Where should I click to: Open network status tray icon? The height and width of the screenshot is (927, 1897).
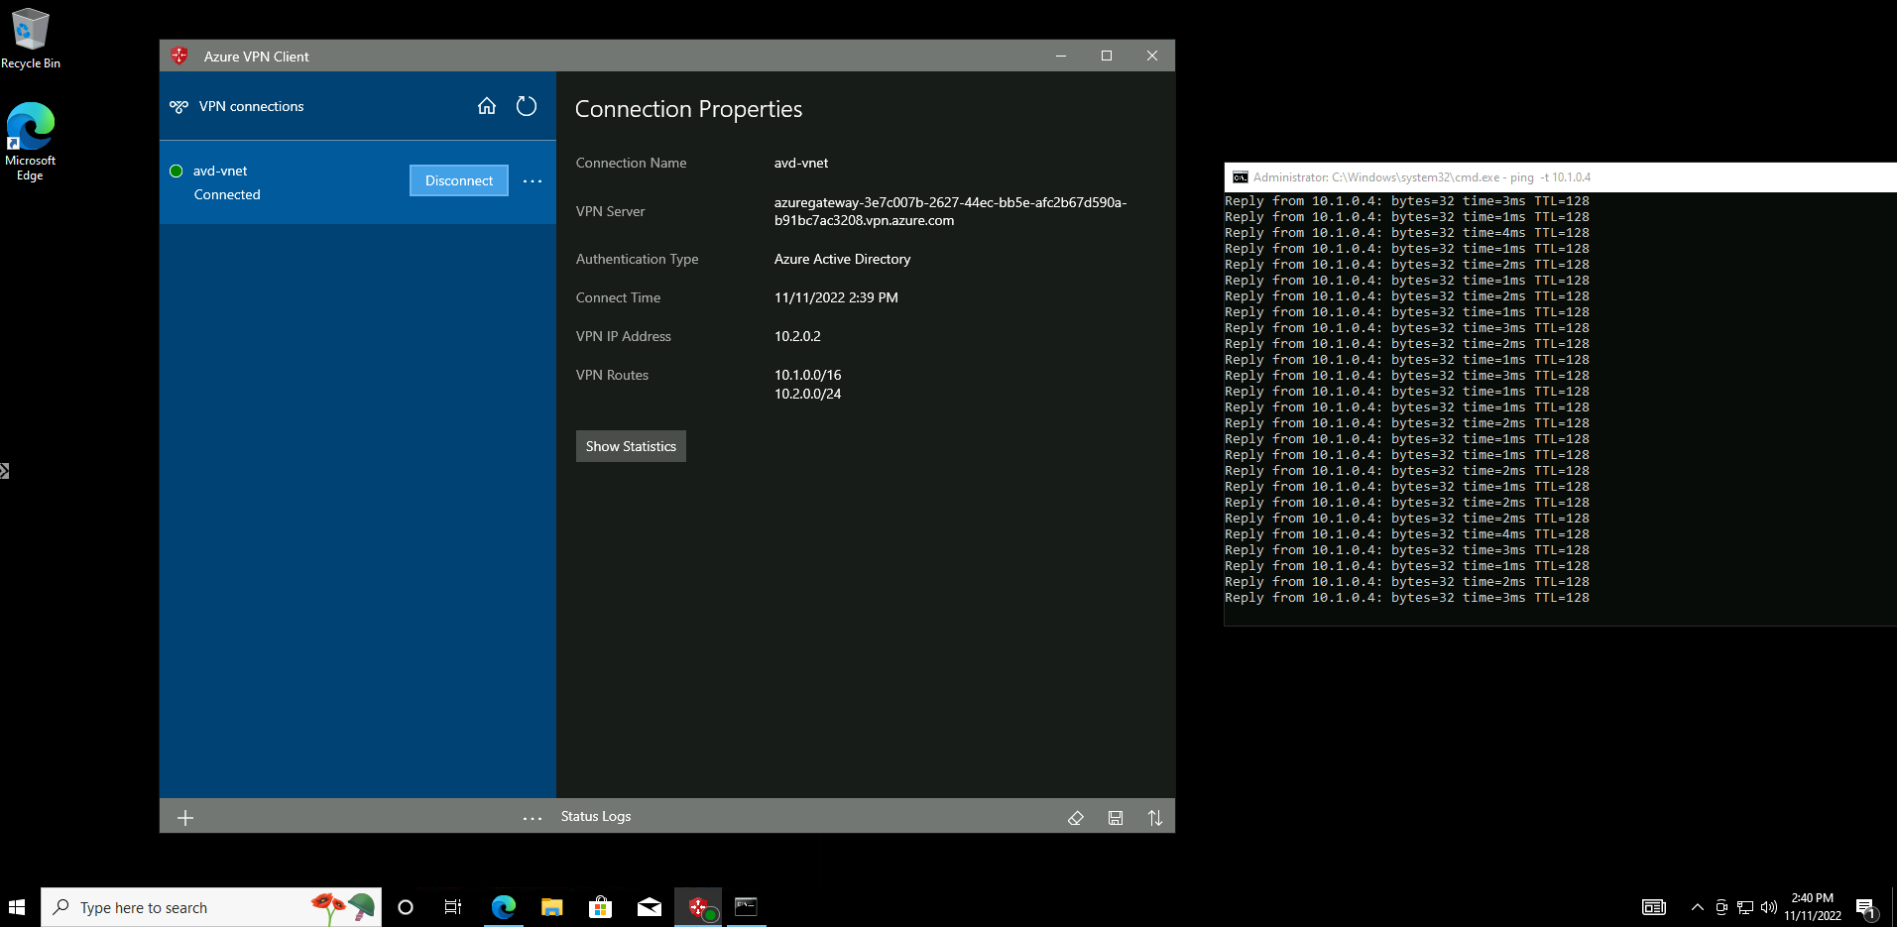[x=1745, y=907]
